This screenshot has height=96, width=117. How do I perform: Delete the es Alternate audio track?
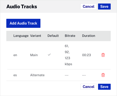[103, 75]
